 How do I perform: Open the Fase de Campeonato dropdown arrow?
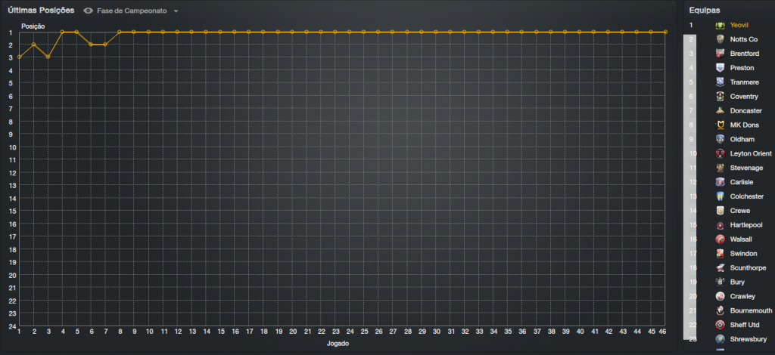[x=176, y=11]
